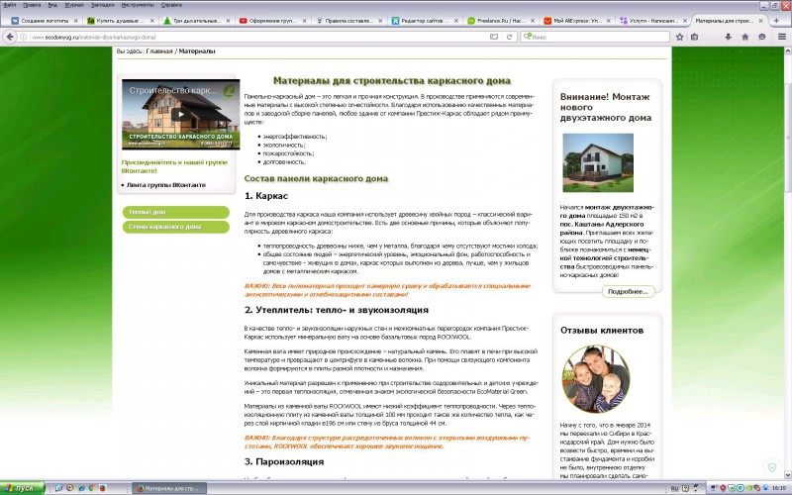The height and width of the screenshot is (495, 792).
Task: Switch to the Создание логотипа tab
Action: (x=45, y=21)
